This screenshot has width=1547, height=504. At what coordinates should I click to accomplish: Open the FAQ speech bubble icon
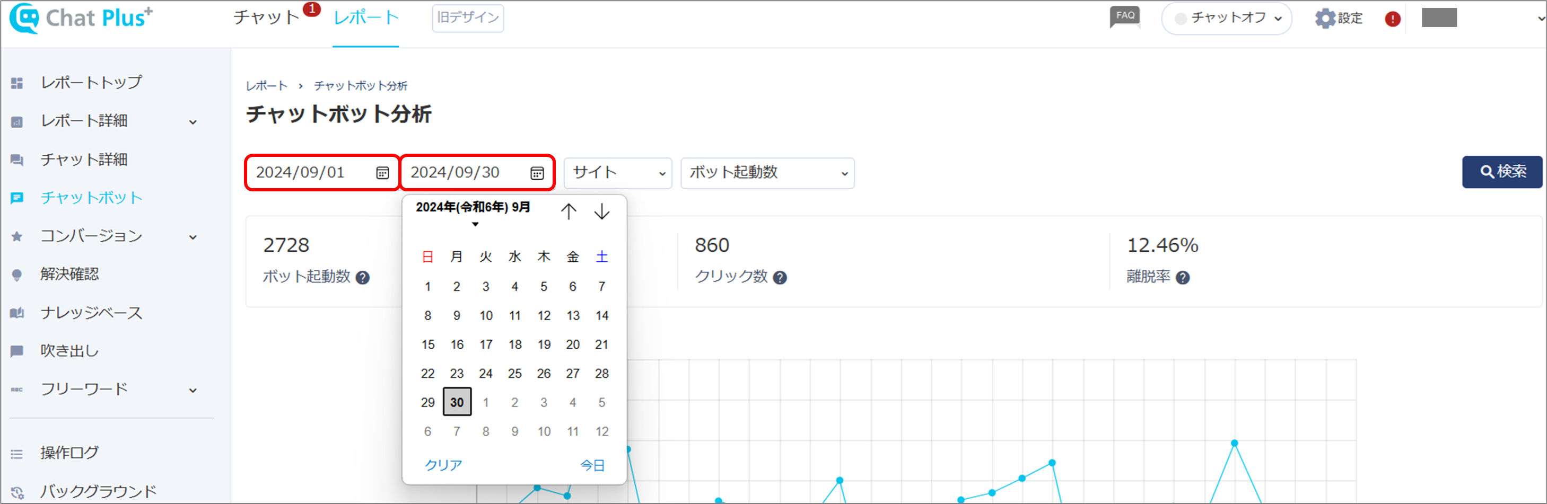[1125, 17]
